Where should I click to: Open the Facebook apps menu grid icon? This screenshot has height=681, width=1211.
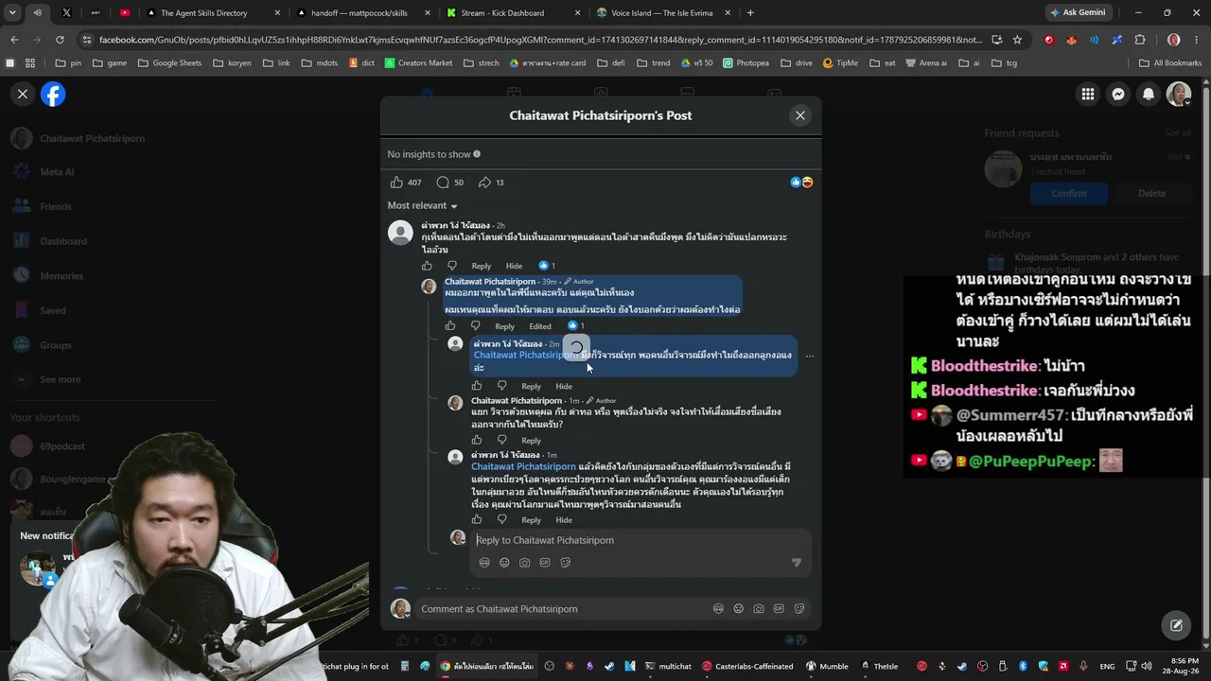click(x=1088, y=94)
